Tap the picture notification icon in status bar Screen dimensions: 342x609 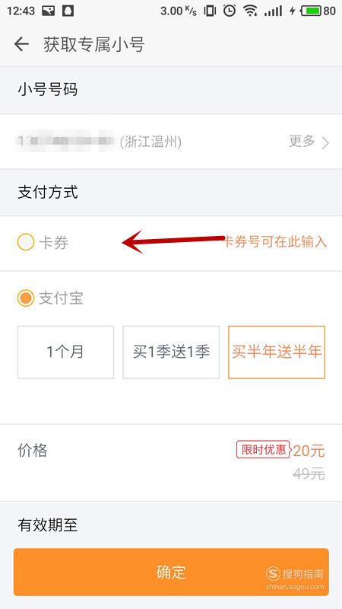[x=49, y=11]
